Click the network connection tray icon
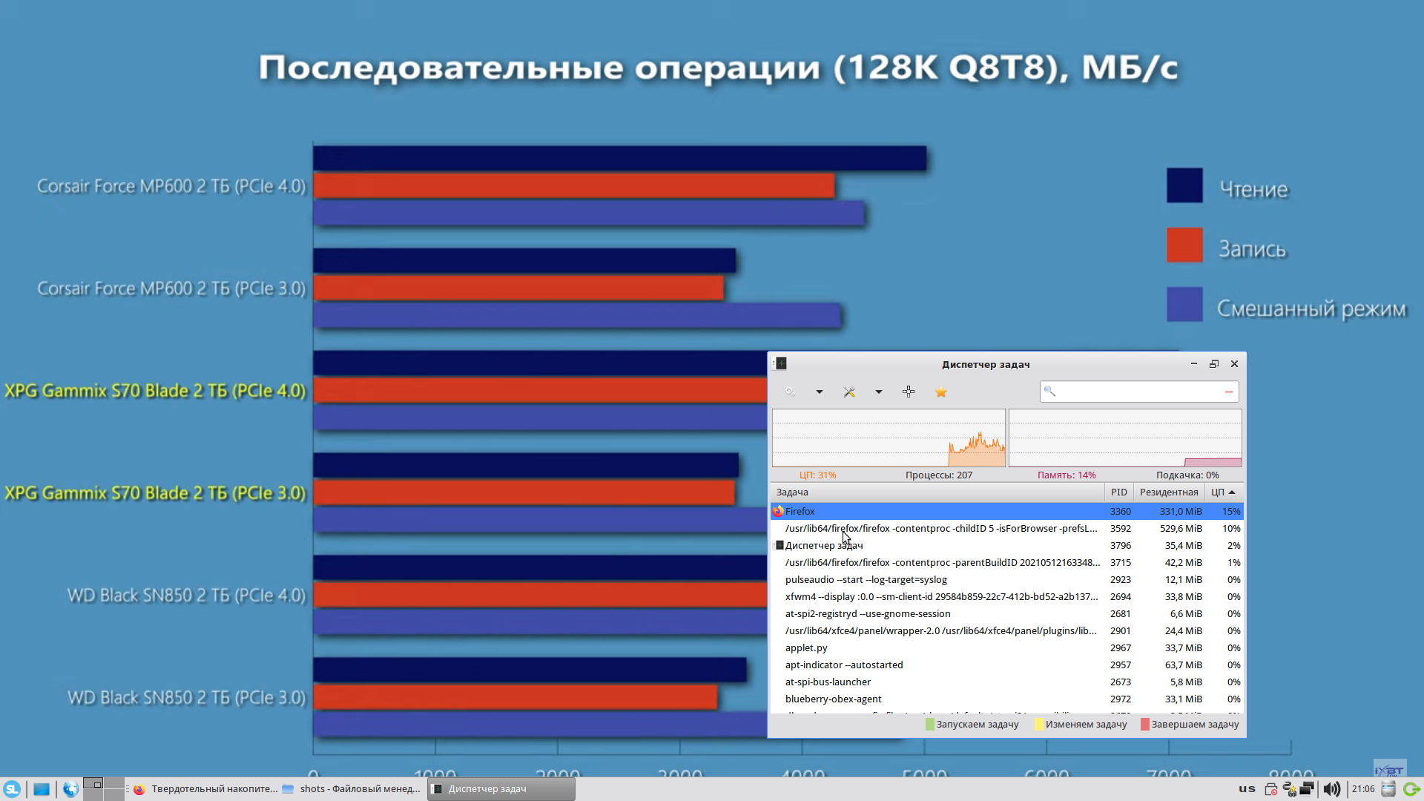This screenshot has width=1424, height=801. tap(1307, 789)
